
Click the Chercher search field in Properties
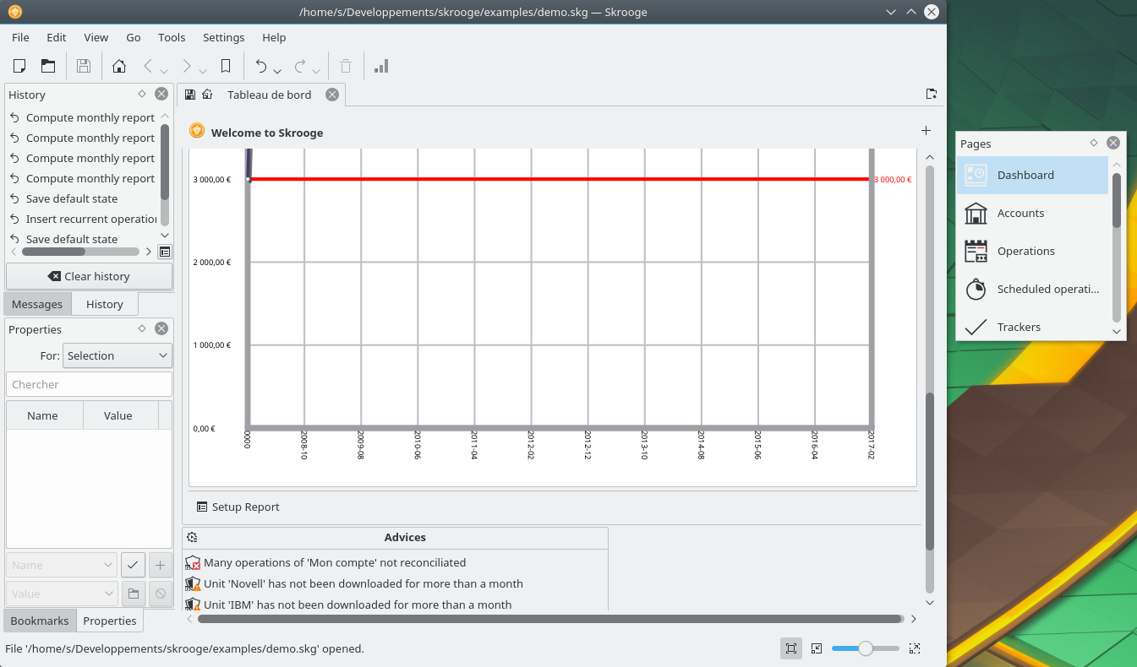click(x=89, y=384)
